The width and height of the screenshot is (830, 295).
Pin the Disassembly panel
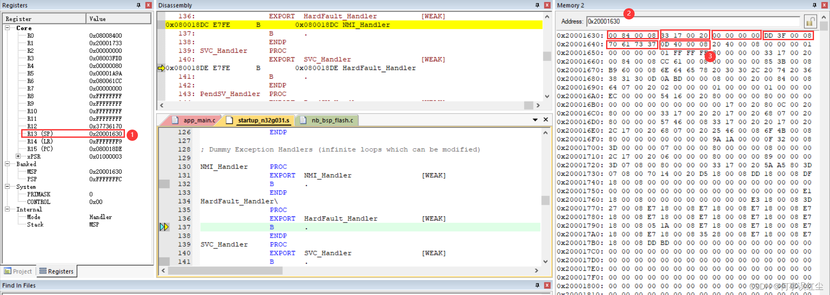click(x=537, y=5)
